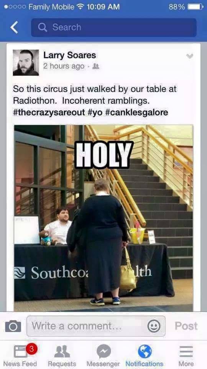Tap the poster's profile picture

coord(26,63)
